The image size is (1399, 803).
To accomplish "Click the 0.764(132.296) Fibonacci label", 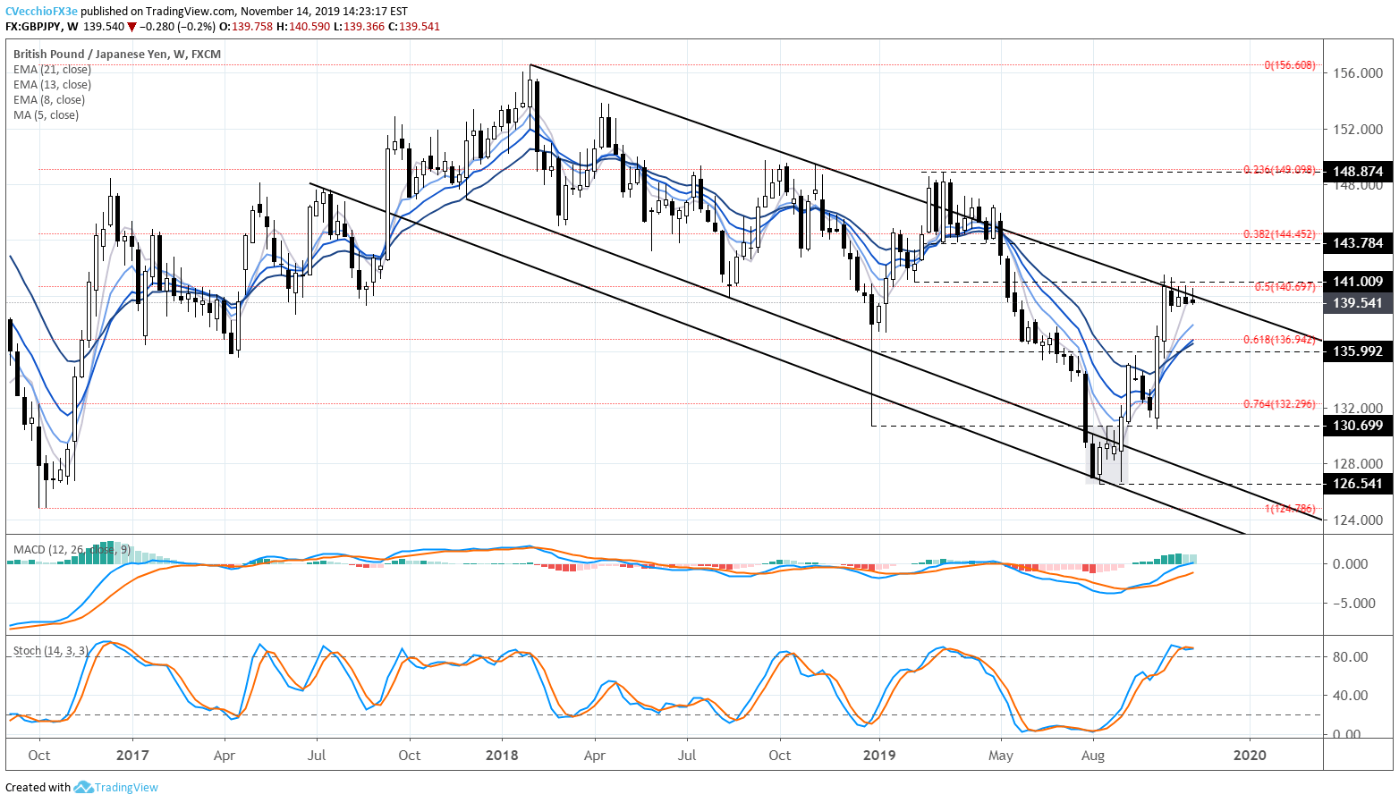I will click(x=1279, y=404).
